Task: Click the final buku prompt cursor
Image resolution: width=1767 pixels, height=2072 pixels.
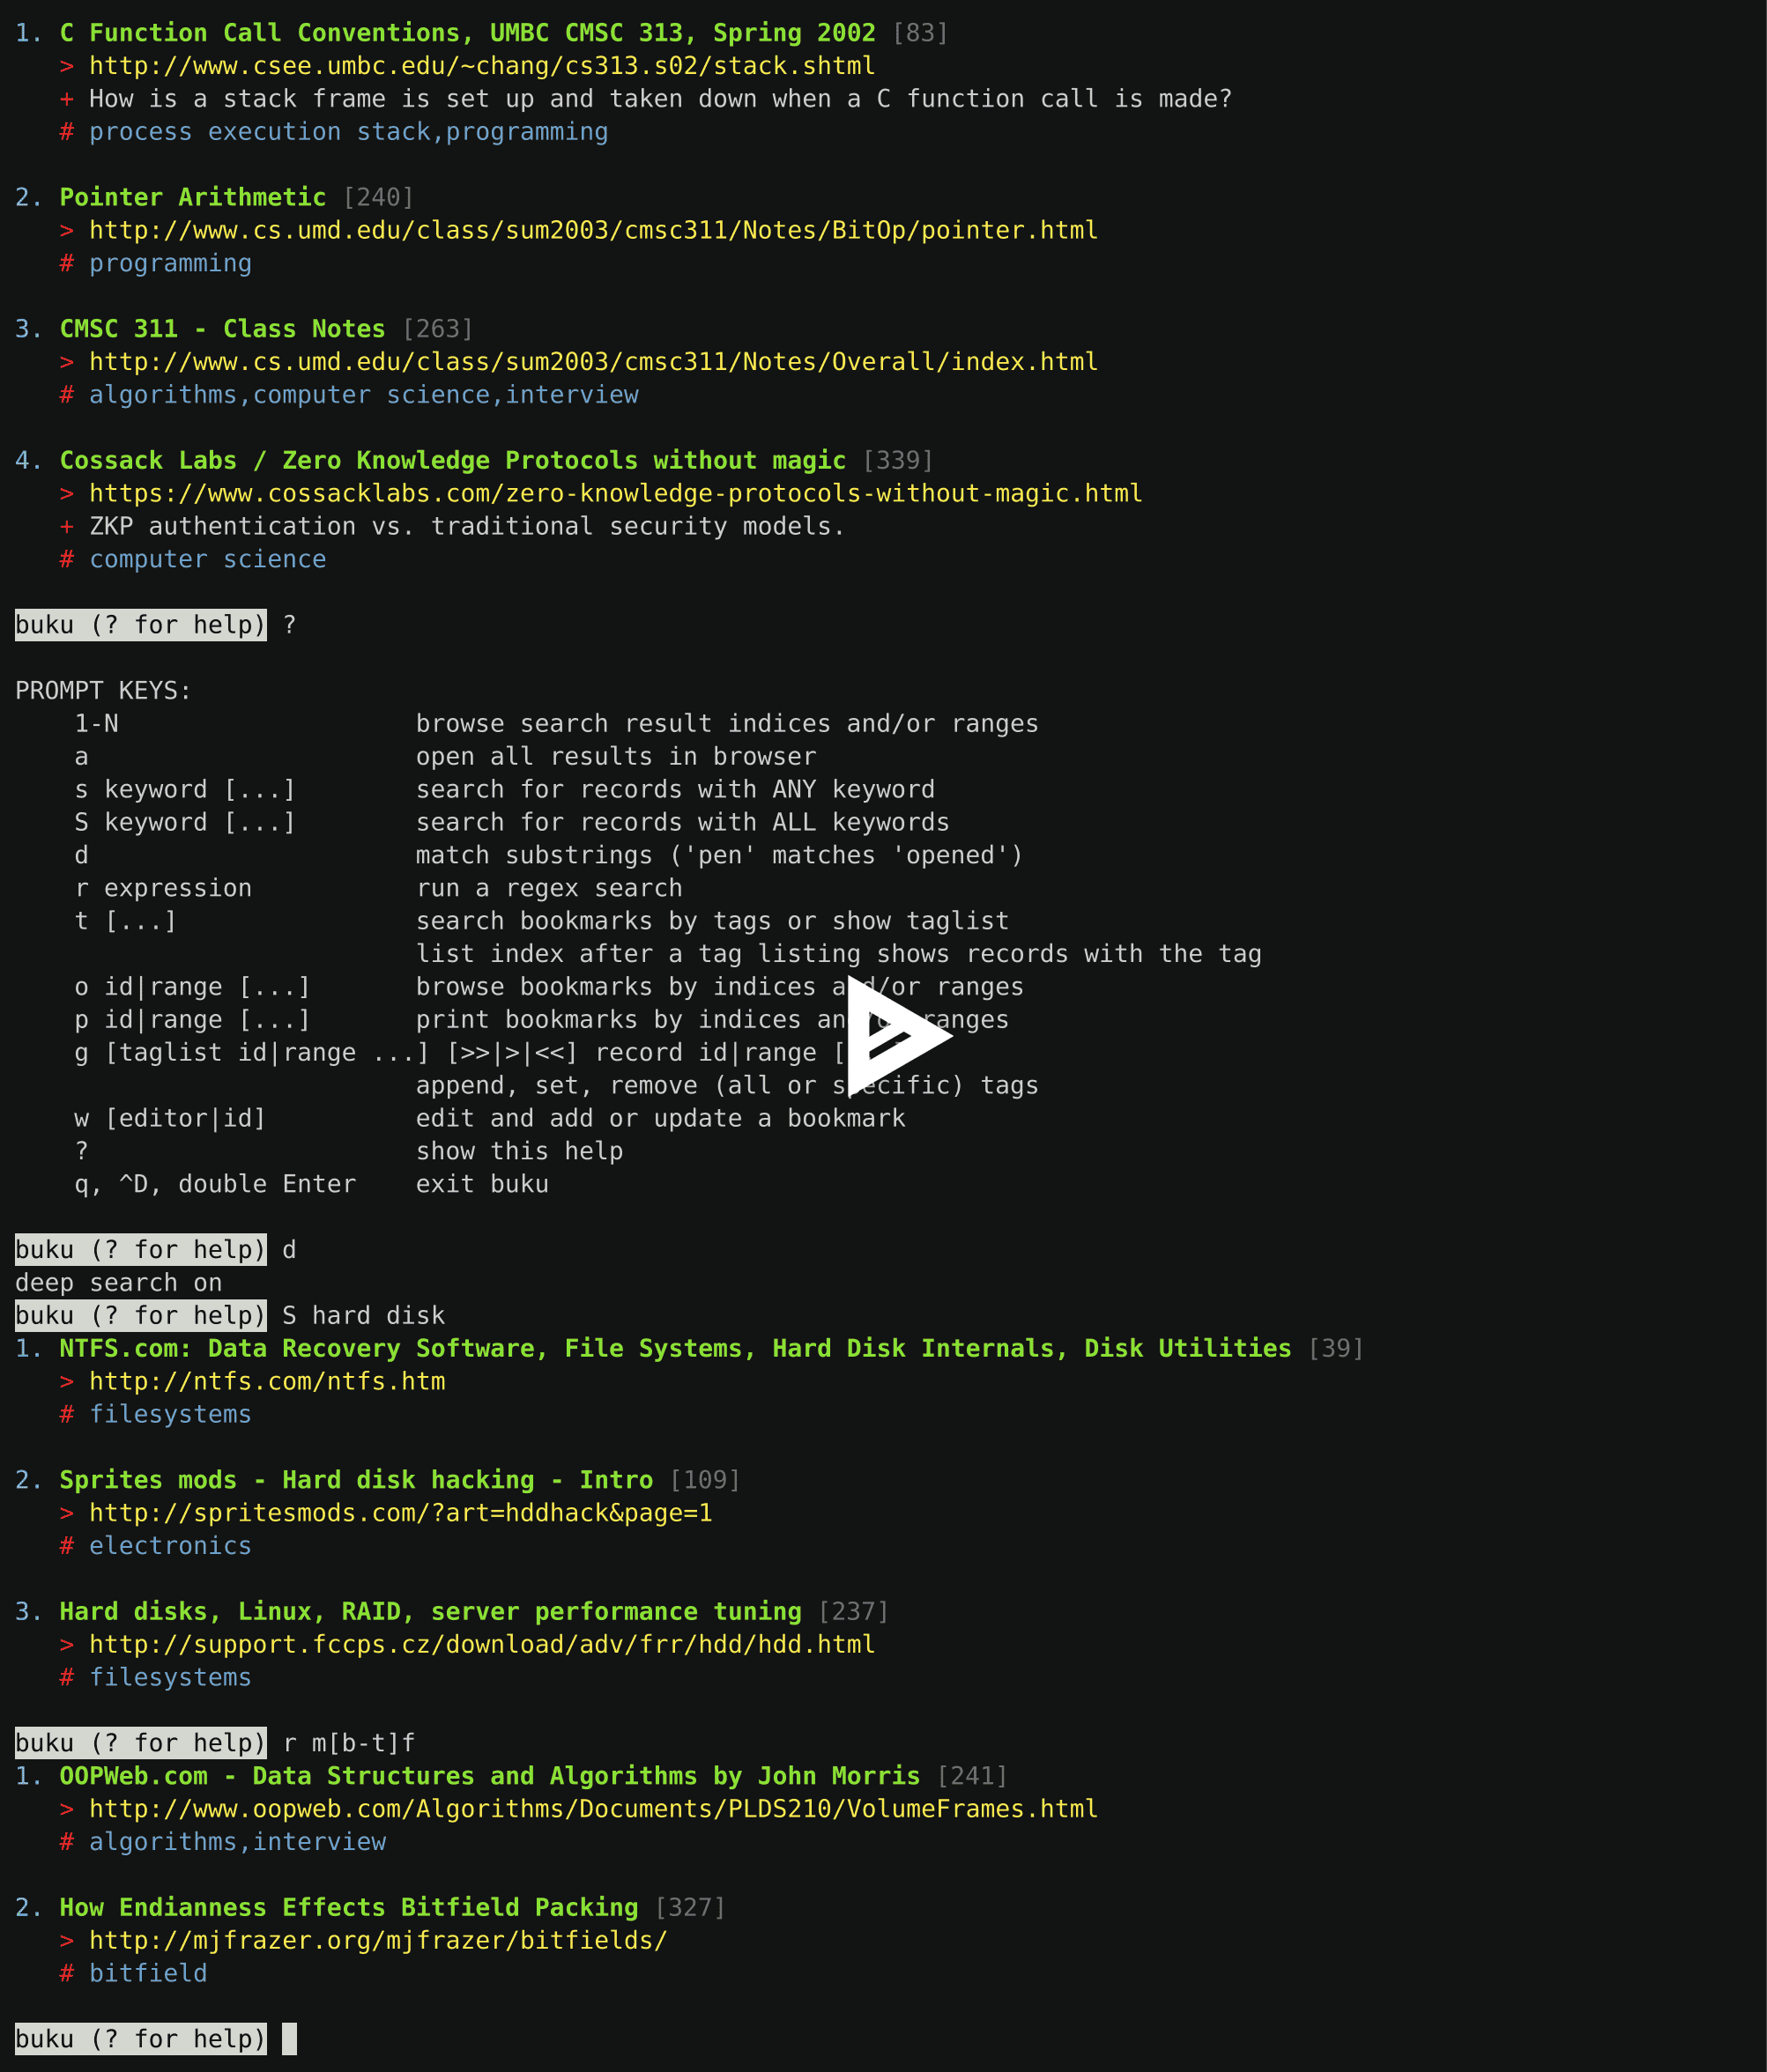Action: coord(289,2039)
